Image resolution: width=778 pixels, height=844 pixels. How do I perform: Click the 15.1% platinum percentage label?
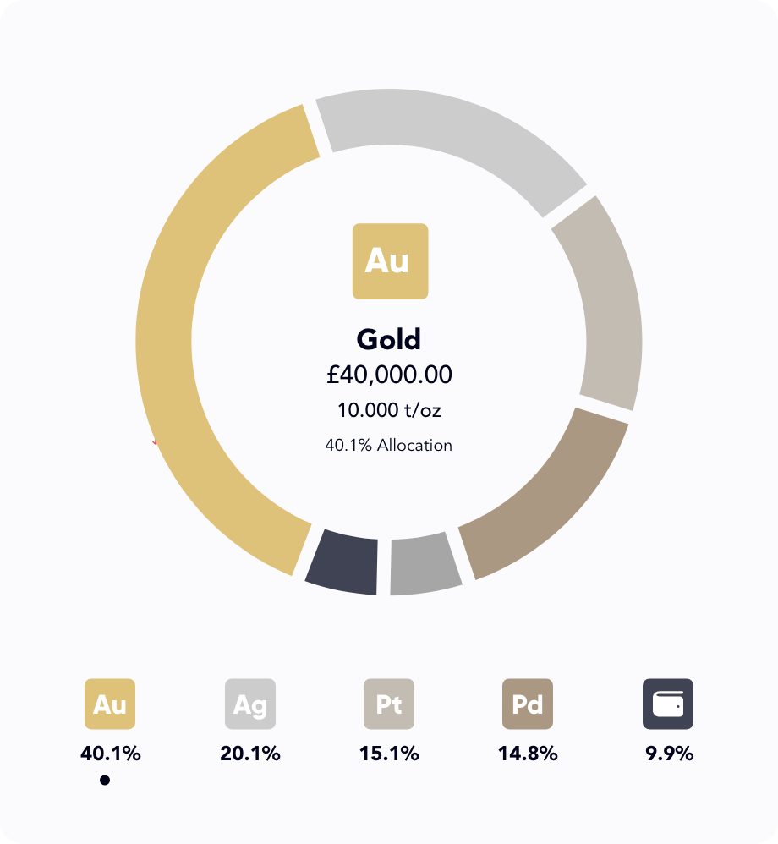pyautogui.click(x=389, y=754)
